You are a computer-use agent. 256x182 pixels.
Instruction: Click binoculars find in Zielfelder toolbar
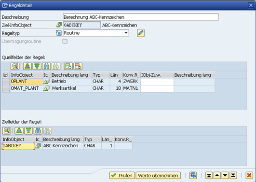38,131
